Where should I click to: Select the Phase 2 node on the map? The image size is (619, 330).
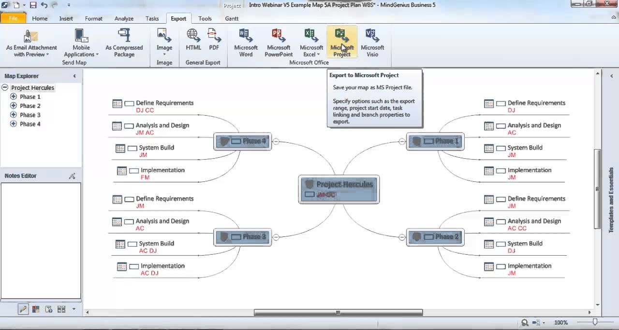pyautogui.click(x=435, y=237)
